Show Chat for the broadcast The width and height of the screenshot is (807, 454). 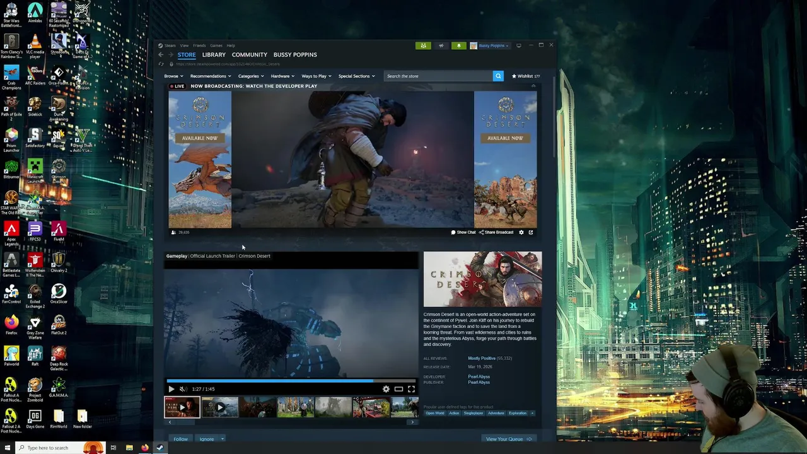(463, 232)
